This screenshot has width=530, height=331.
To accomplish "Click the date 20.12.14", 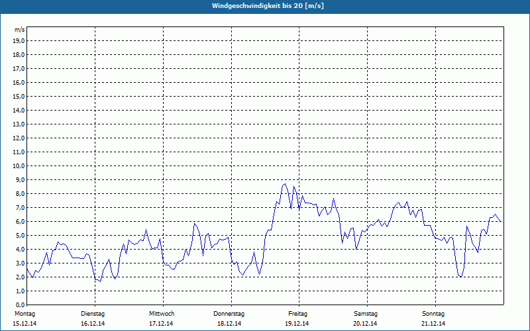I will (365, 324).
